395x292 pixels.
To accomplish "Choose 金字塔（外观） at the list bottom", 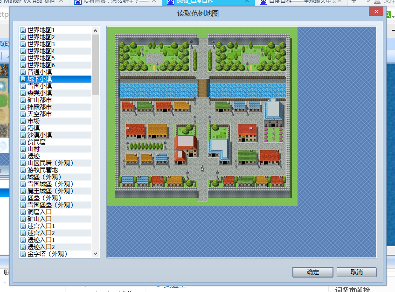I will (x=55, y=254).
